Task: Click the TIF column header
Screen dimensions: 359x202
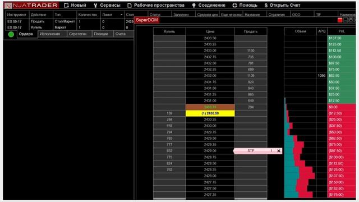Action: (325, 15)
